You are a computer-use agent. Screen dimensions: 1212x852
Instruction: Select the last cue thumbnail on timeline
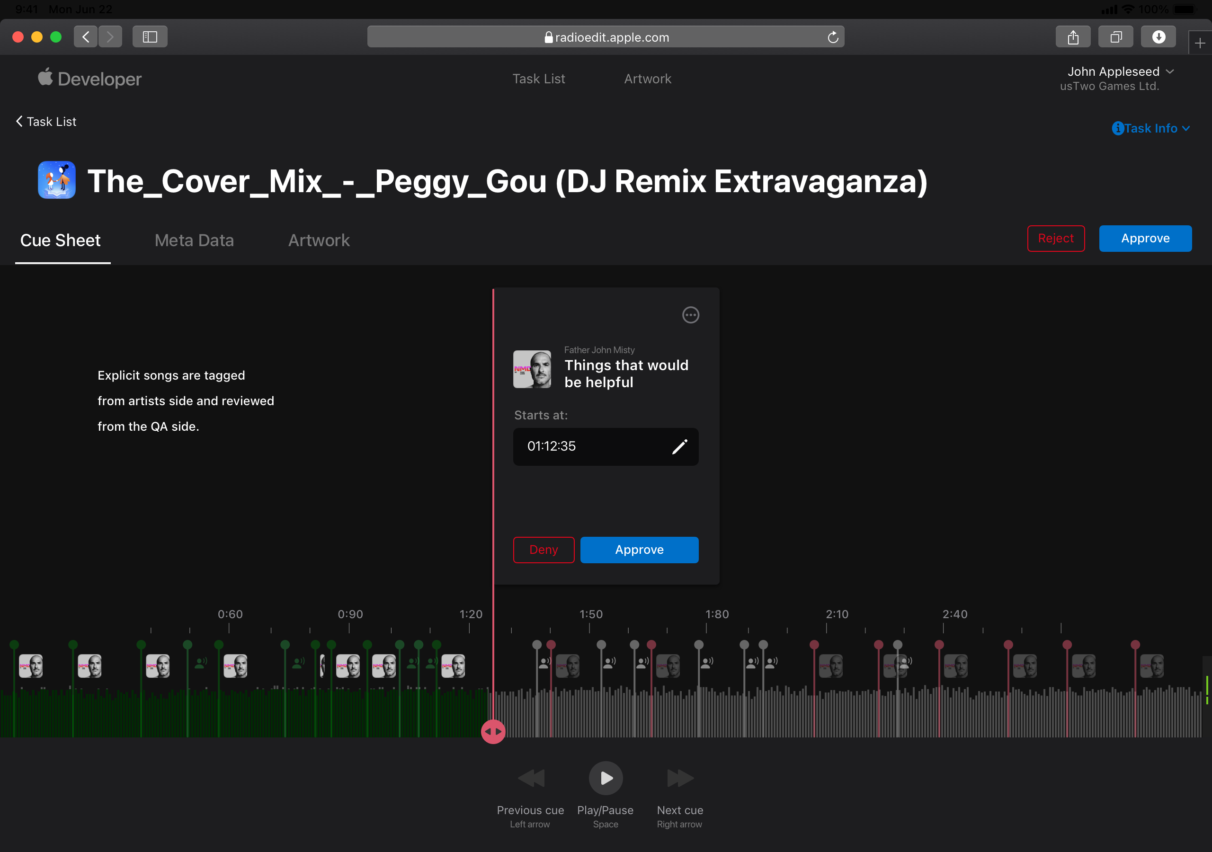click(x=1152, y=666)
